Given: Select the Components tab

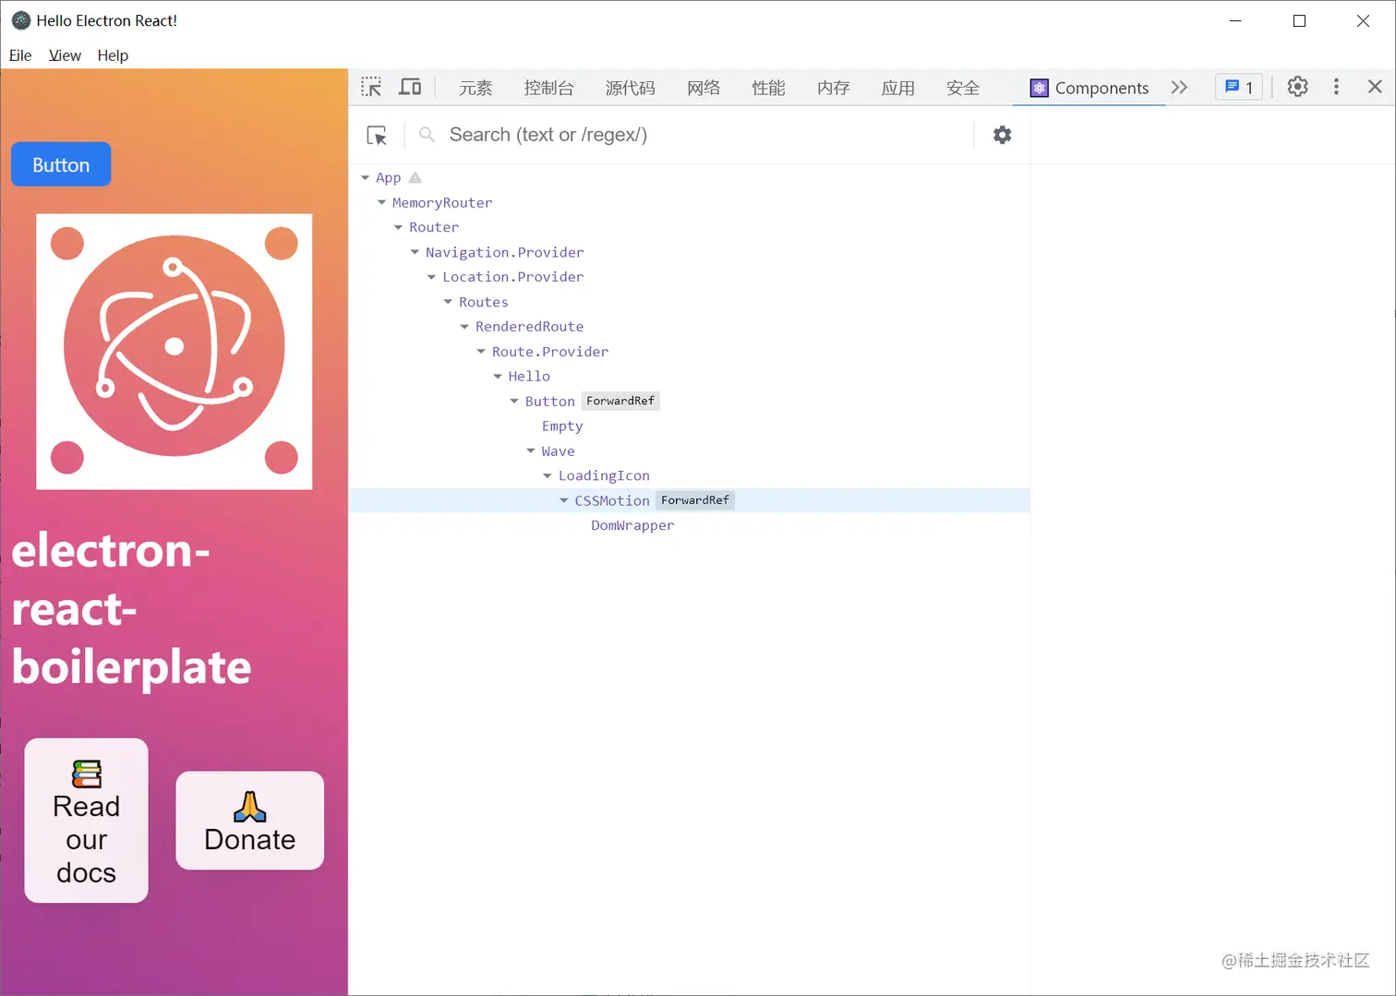Looking at the screenshot, I should (x=1090, y=88).
